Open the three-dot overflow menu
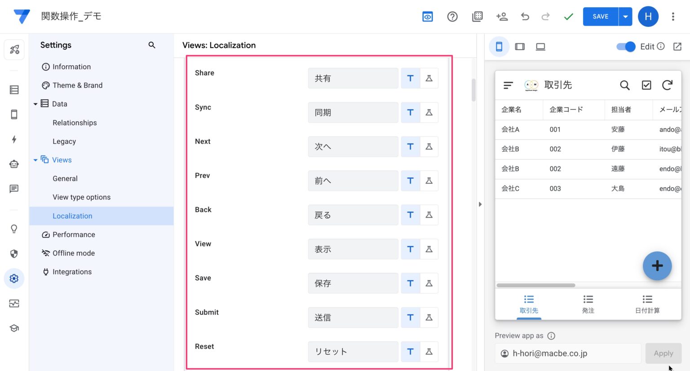Screen dimensions: 690x371 coord(673,16)
